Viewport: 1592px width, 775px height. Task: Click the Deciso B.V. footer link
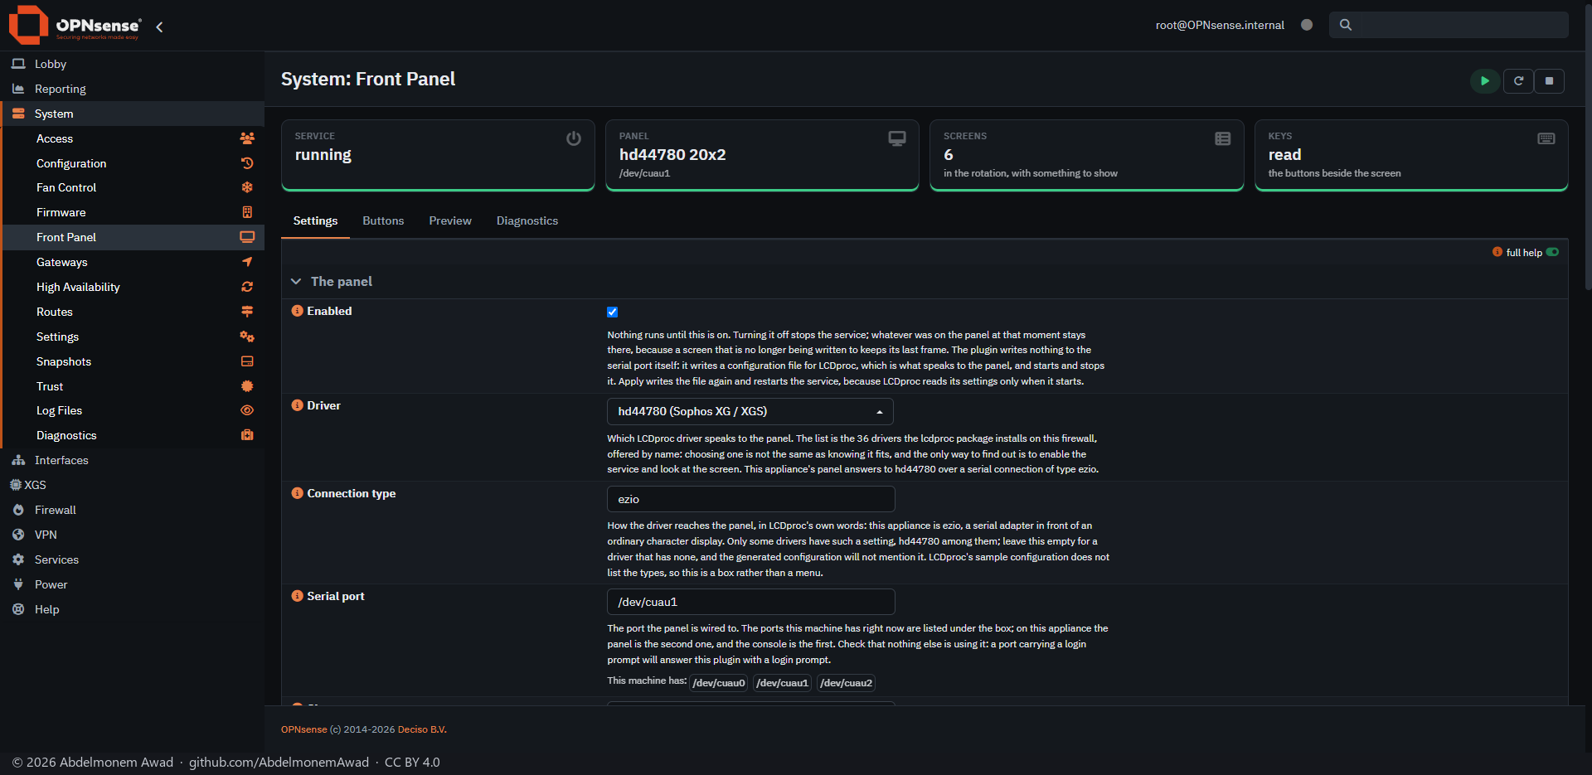[x=422, y=729]
